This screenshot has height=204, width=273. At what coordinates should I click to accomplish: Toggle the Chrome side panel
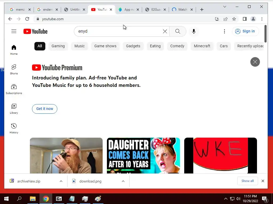(245, 19)
